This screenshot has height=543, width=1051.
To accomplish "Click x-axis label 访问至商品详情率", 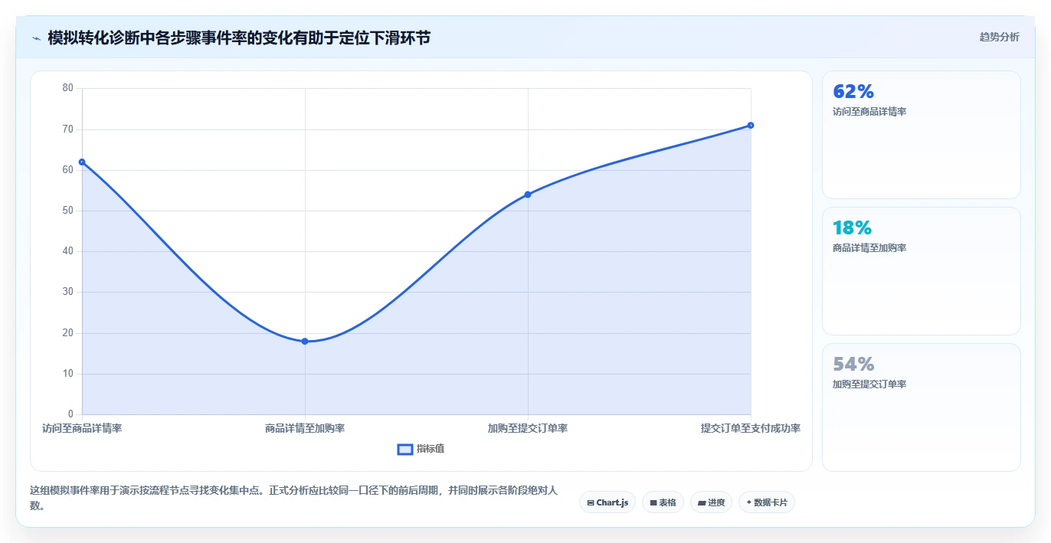I will point(82,428).
